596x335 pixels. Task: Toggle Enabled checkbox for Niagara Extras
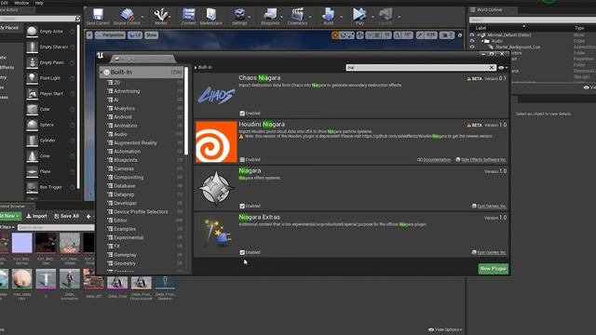tap(242, 252)
